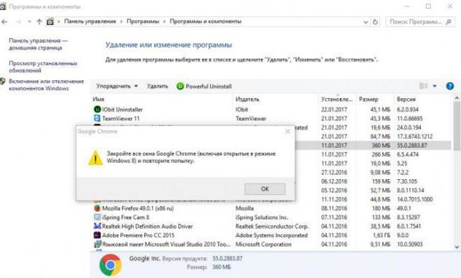This screenshot has height=278, width=461.
Task: Click version cell 14.0.7015.1000
Action: point(414,199)
